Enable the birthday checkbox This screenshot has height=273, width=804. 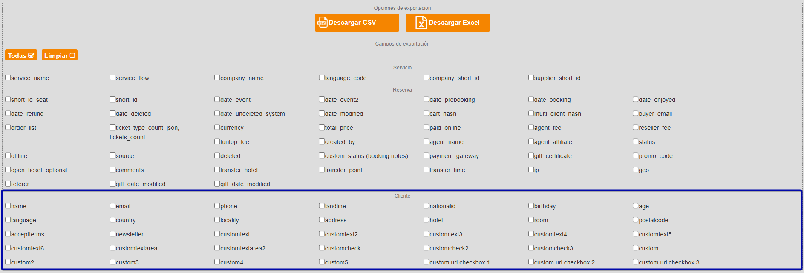click(x=531, y=206)
